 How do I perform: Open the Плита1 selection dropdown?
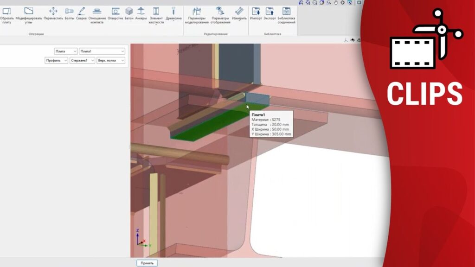[102, 51]
